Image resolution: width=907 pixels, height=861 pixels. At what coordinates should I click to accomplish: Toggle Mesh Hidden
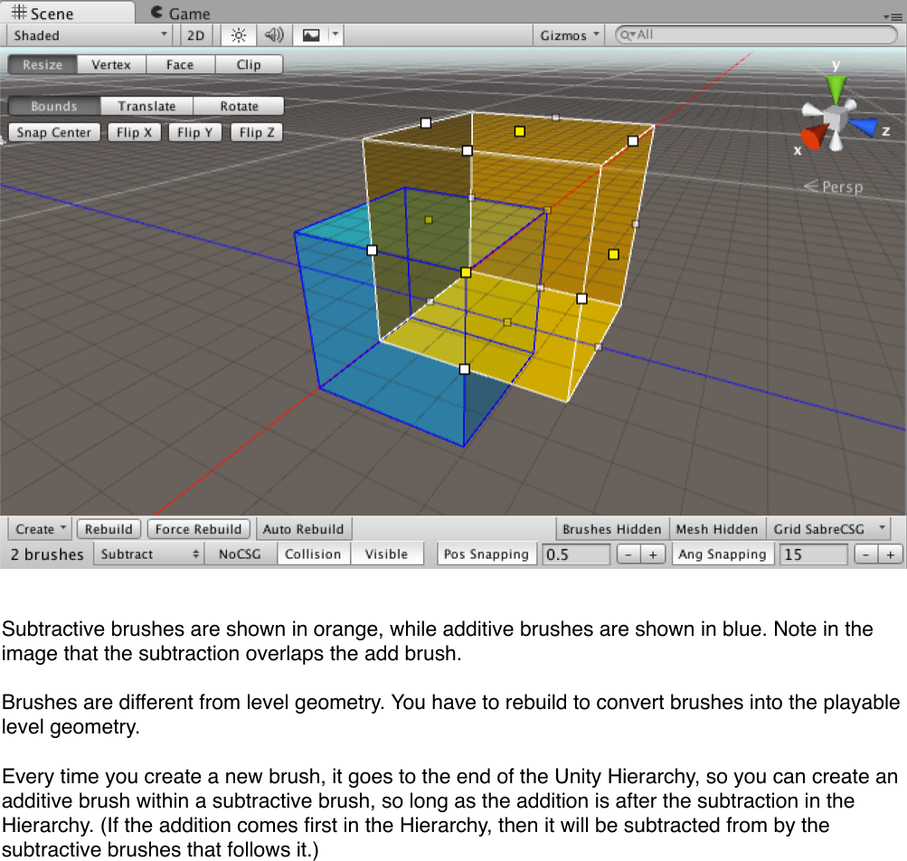click(717, 529)
